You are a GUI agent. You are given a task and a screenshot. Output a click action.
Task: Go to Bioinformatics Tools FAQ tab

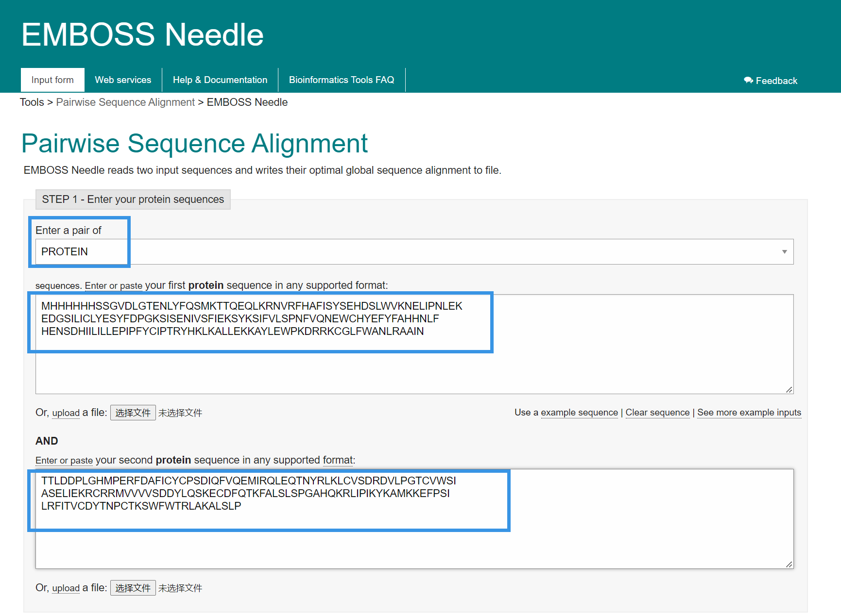point(342,80)
